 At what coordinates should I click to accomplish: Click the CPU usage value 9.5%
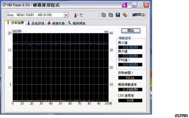[130, 101]
